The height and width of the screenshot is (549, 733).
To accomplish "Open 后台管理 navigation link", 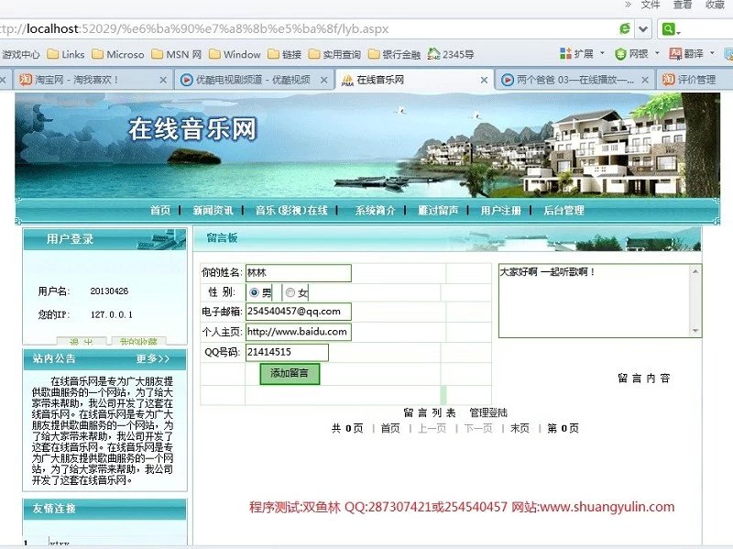I will tap(563, 211).
